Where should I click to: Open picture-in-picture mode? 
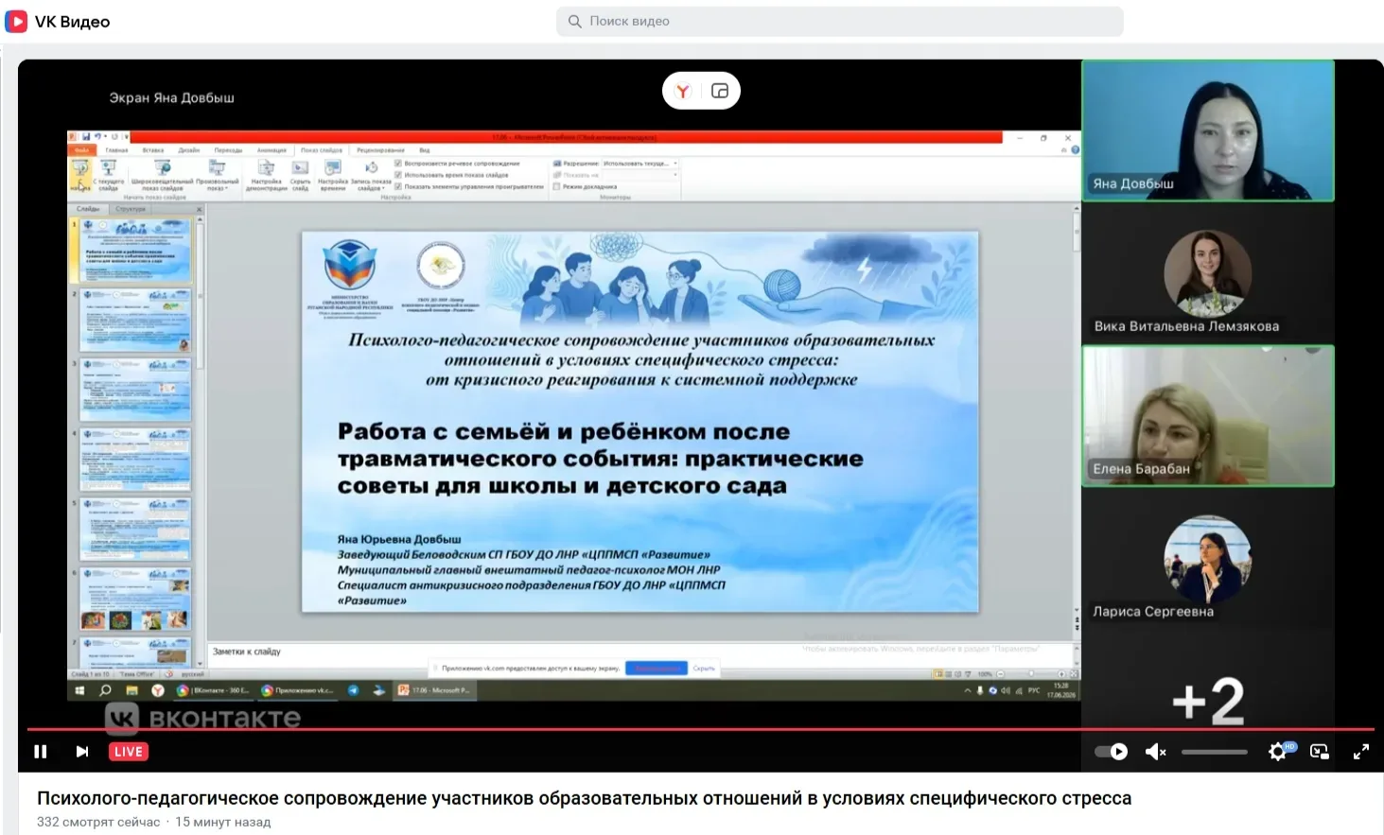pos(1320,752)
